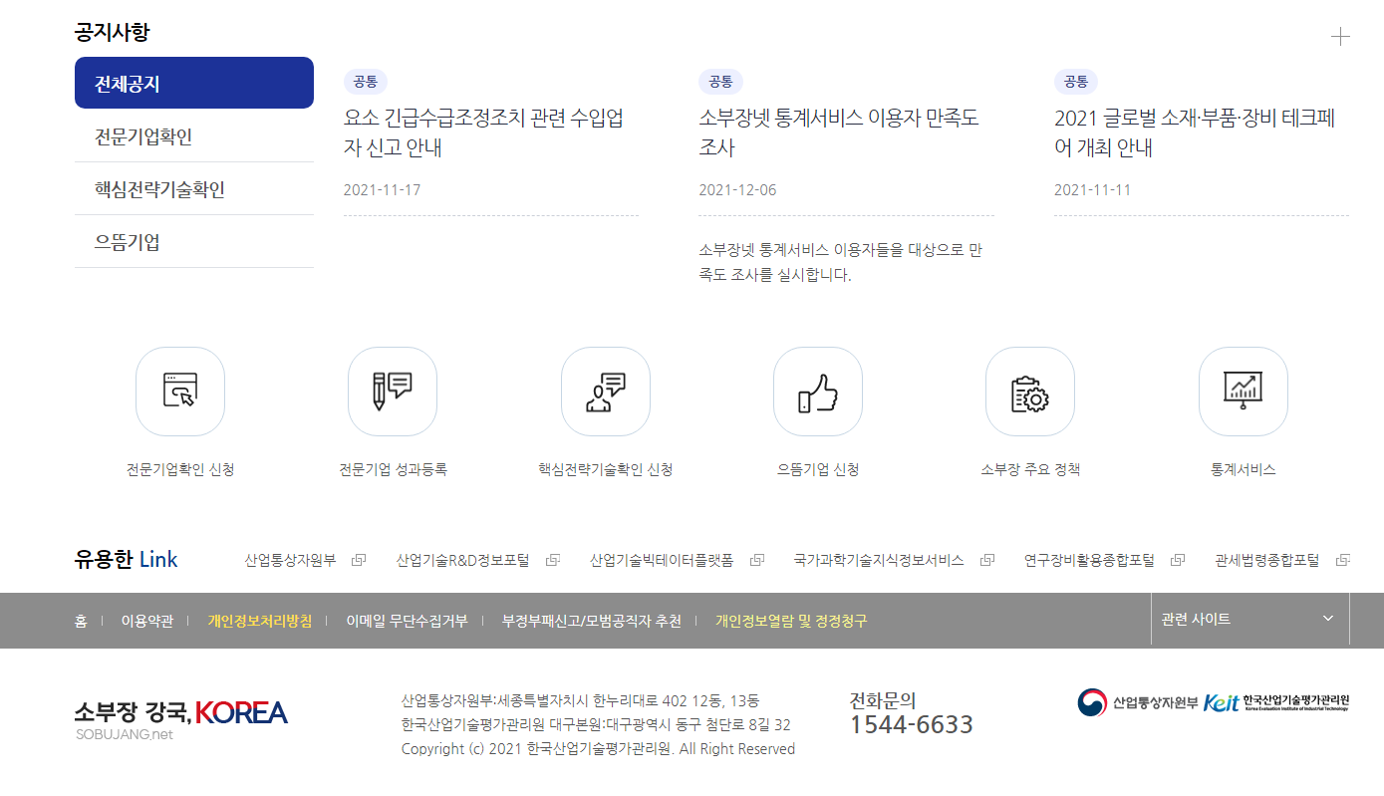Open 이메일 무단수집거부 footer link
The image size is (1384, 796).
click(x=407, y=621)
